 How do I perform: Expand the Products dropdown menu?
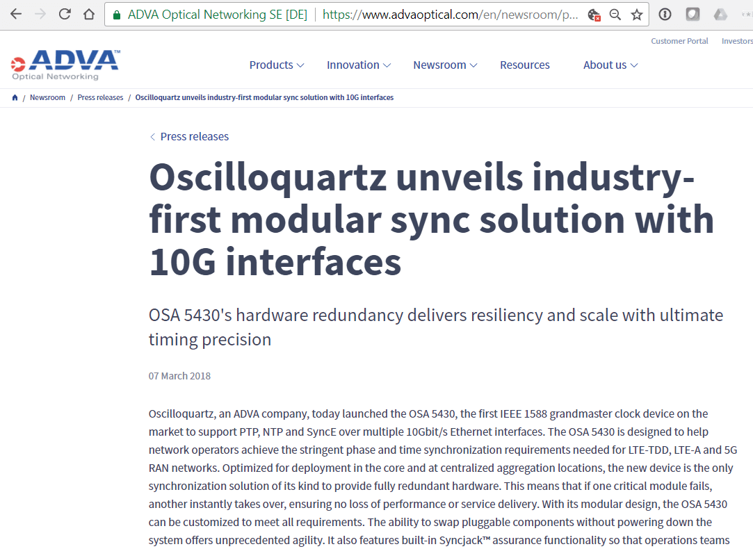point(276,65)
